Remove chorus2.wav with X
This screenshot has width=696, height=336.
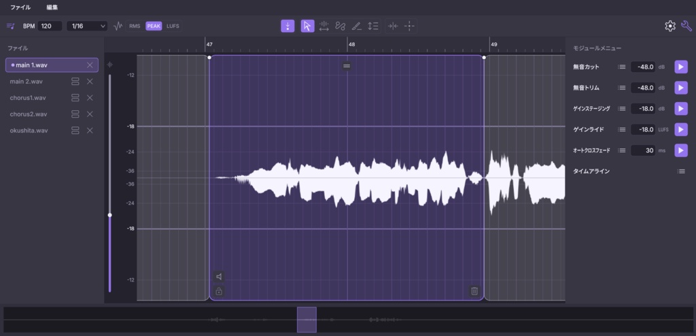(x=90, y=114)
